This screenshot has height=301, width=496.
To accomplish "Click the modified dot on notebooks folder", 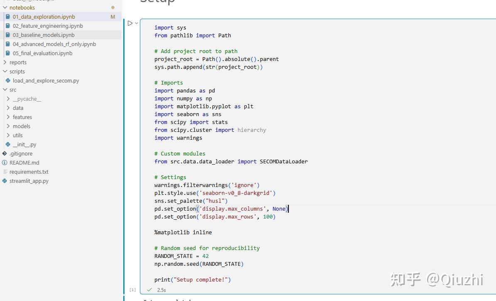I will click(113, 7).
